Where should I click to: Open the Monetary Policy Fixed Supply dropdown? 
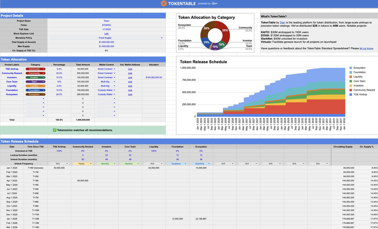tap(106, 37)
